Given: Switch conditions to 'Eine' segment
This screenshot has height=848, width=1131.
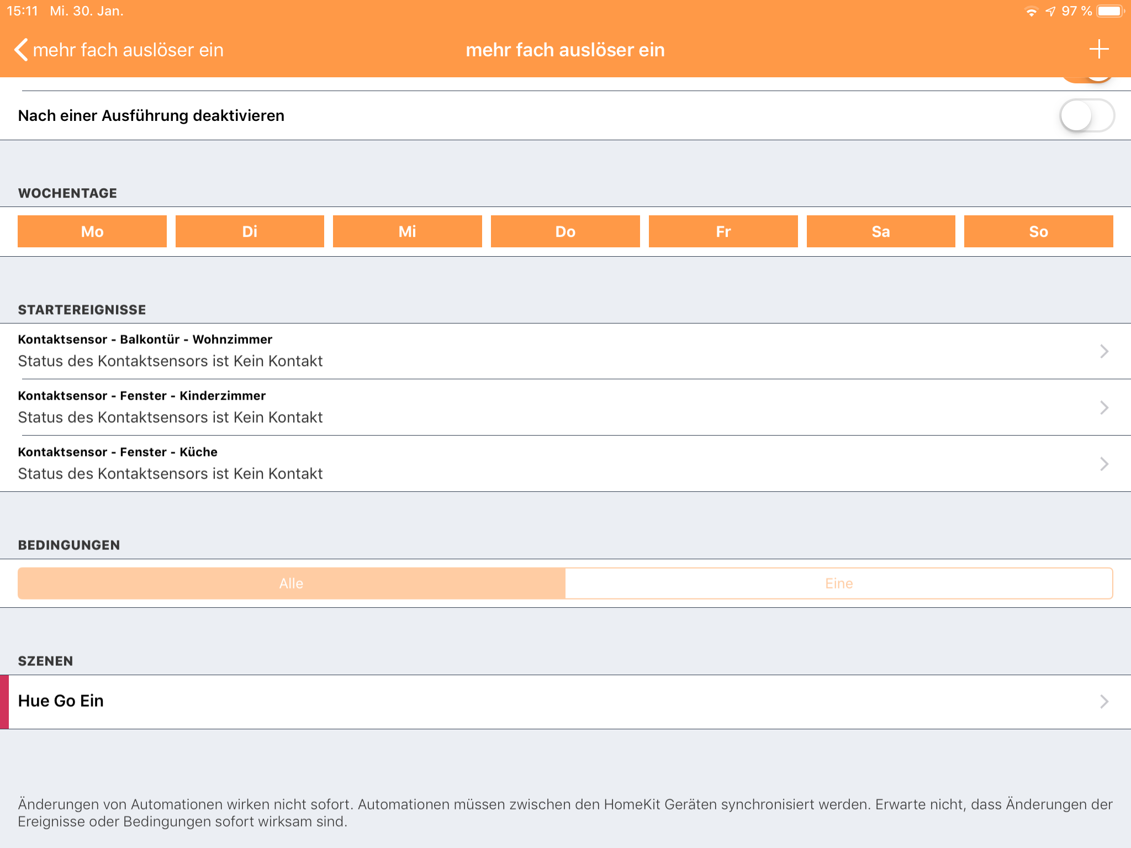Looking at the screenshot, I should click(x=838, y=584).
